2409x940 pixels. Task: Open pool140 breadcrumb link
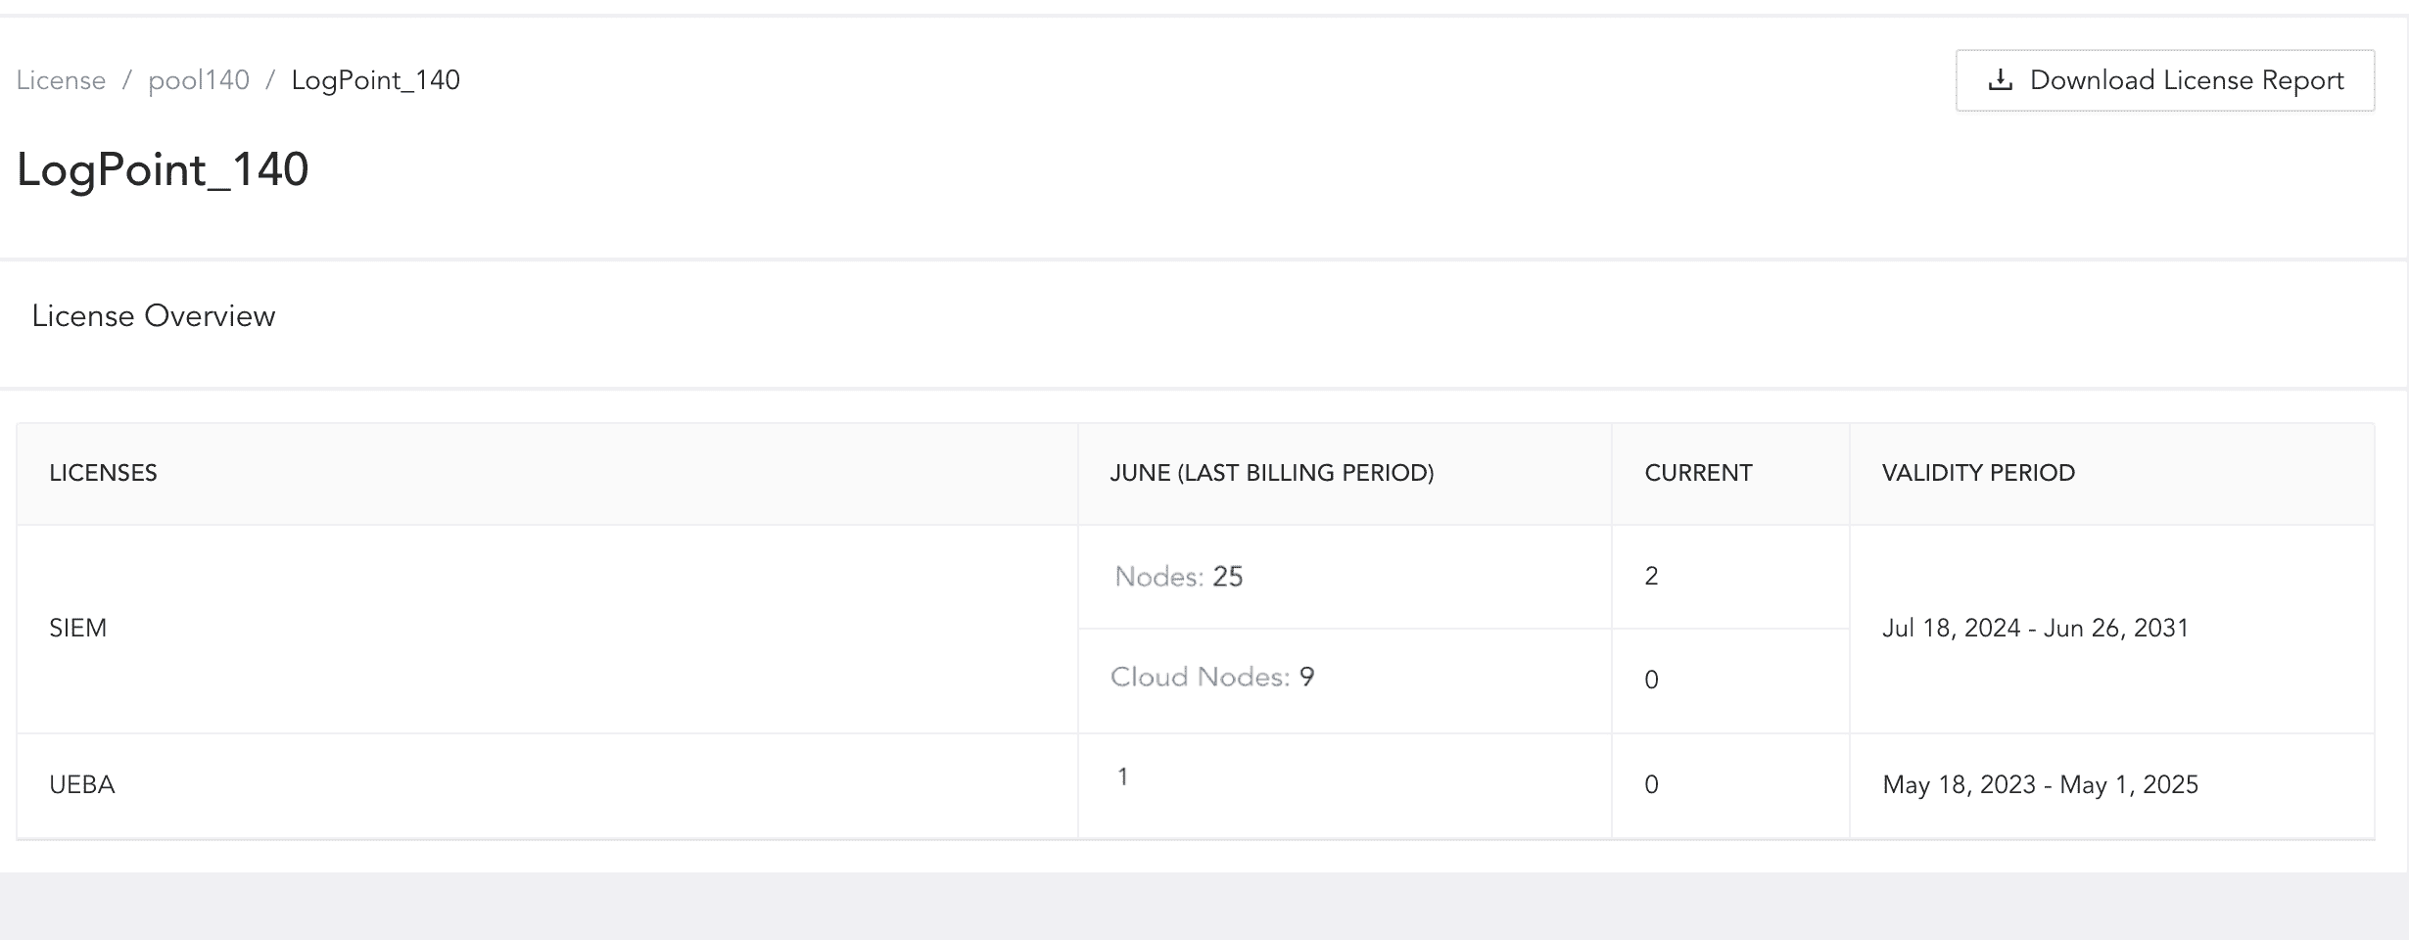199,80
